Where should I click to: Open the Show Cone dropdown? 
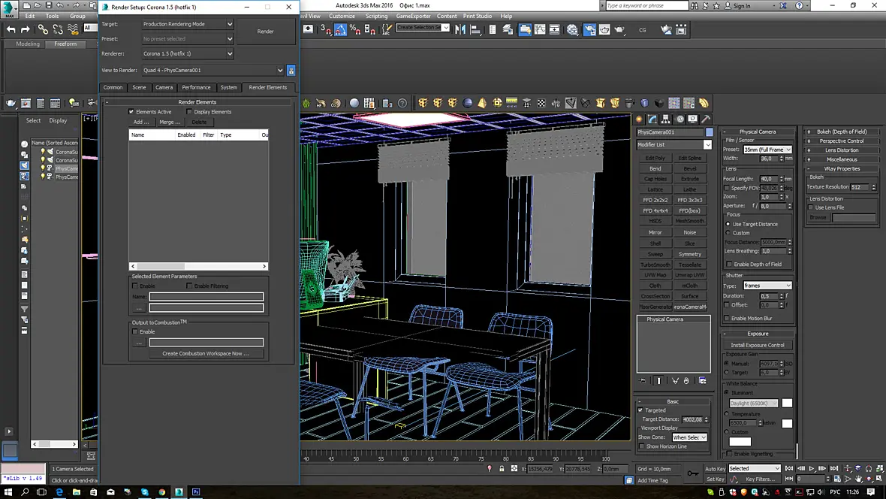point(689,437)
